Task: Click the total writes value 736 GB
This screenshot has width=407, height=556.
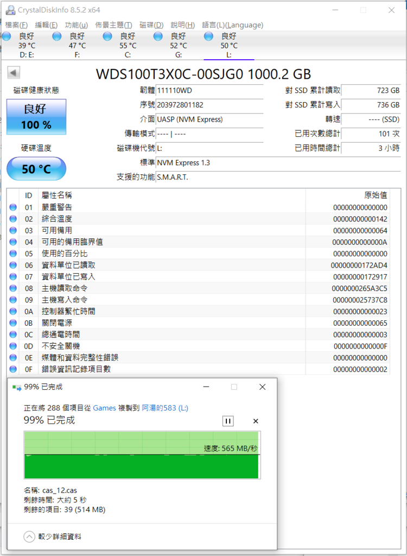Action: click(371, 105)
